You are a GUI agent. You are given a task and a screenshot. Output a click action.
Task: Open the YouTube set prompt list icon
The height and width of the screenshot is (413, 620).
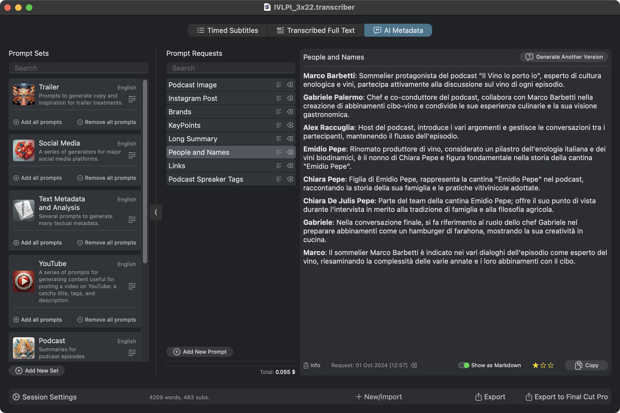(132, 286)
